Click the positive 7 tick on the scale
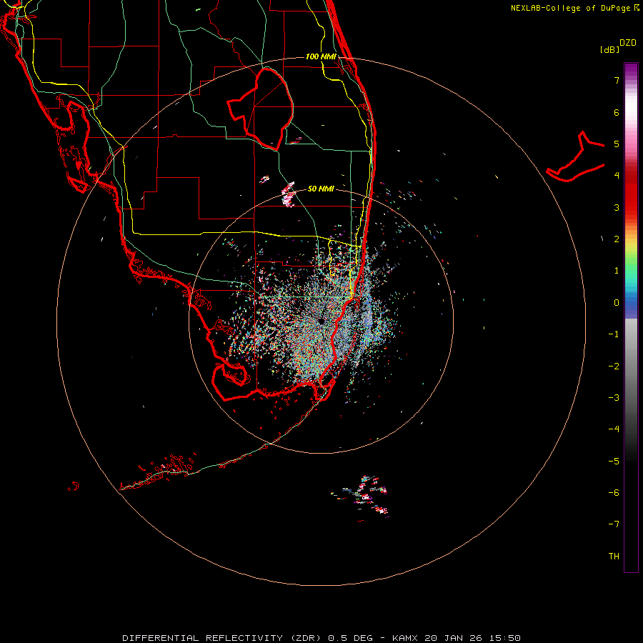This screenshot has height=643, width=643. click(x=617, y=80)
